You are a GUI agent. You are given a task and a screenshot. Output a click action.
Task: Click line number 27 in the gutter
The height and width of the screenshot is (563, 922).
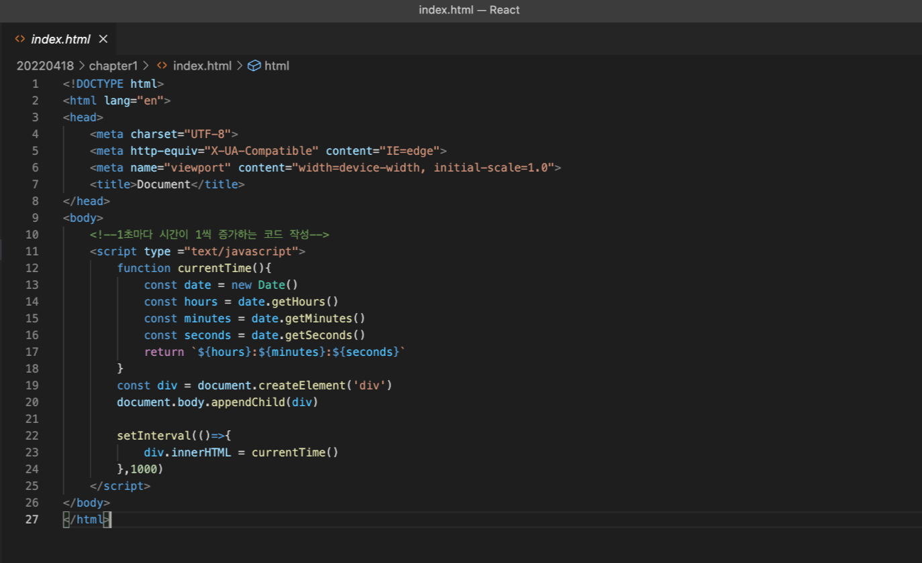point(32,519)
